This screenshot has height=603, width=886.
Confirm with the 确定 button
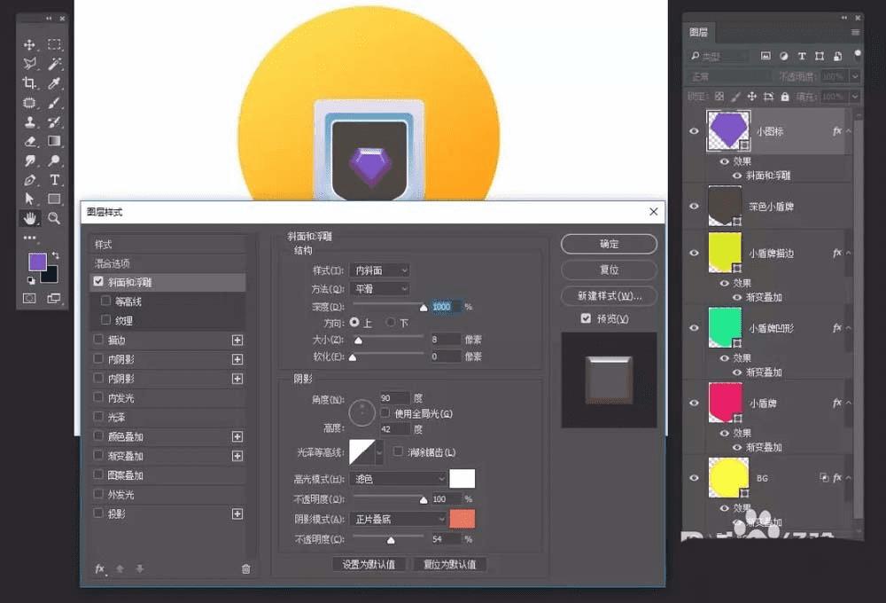point(609,244)
